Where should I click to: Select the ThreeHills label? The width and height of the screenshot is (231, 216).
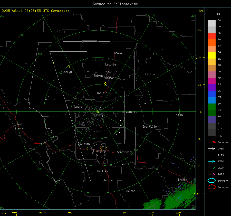coord(129,112)
